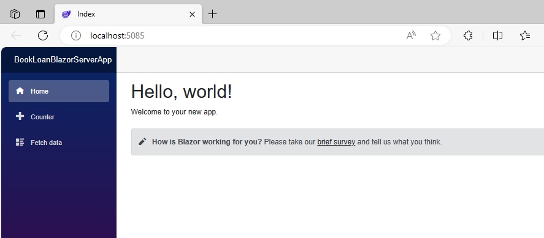Viewport: 544px width, 238px height.
Task: Click the survey pencil icon
Action: coord(142,141)
